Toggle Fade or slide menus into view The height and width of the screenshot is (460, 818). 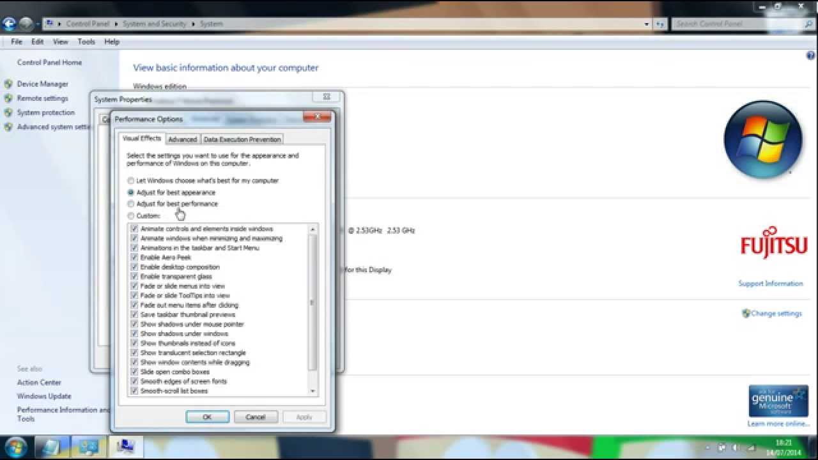tap(134, 286)
